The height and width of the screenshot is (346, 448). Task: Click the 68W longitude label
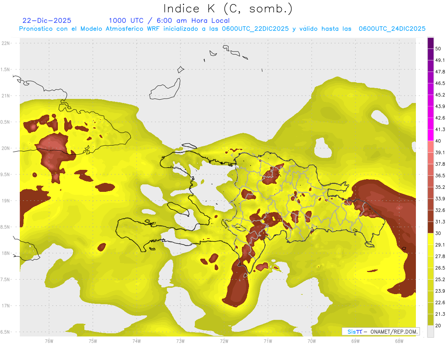click(399, 341)
